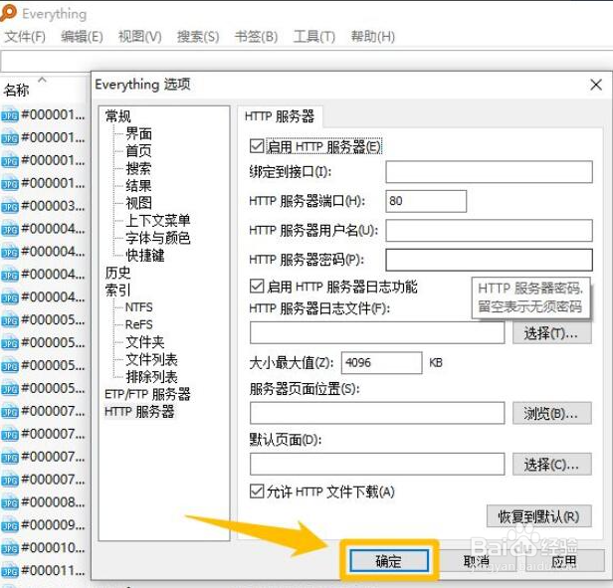The height and width of the screenshot is (588, 613).
Task: Select 索引 in the options tree
Action: click(117, 290)
